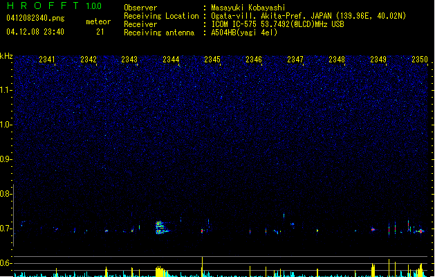Click the 2350 time marker

pos(420,60)
